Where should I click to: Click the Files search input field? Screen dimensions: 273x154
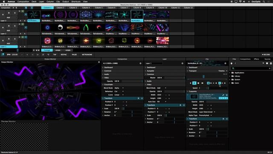coord(251,68)
